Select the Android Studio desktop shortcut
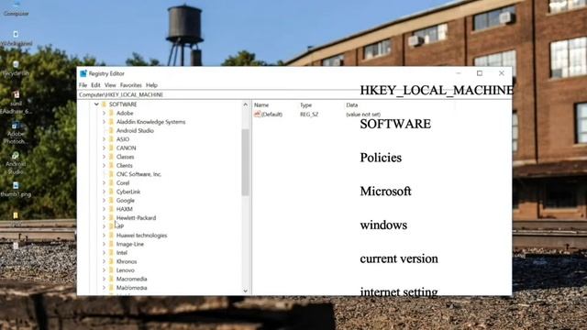Viewport: 587px width, 330px height. click(16, 163)
